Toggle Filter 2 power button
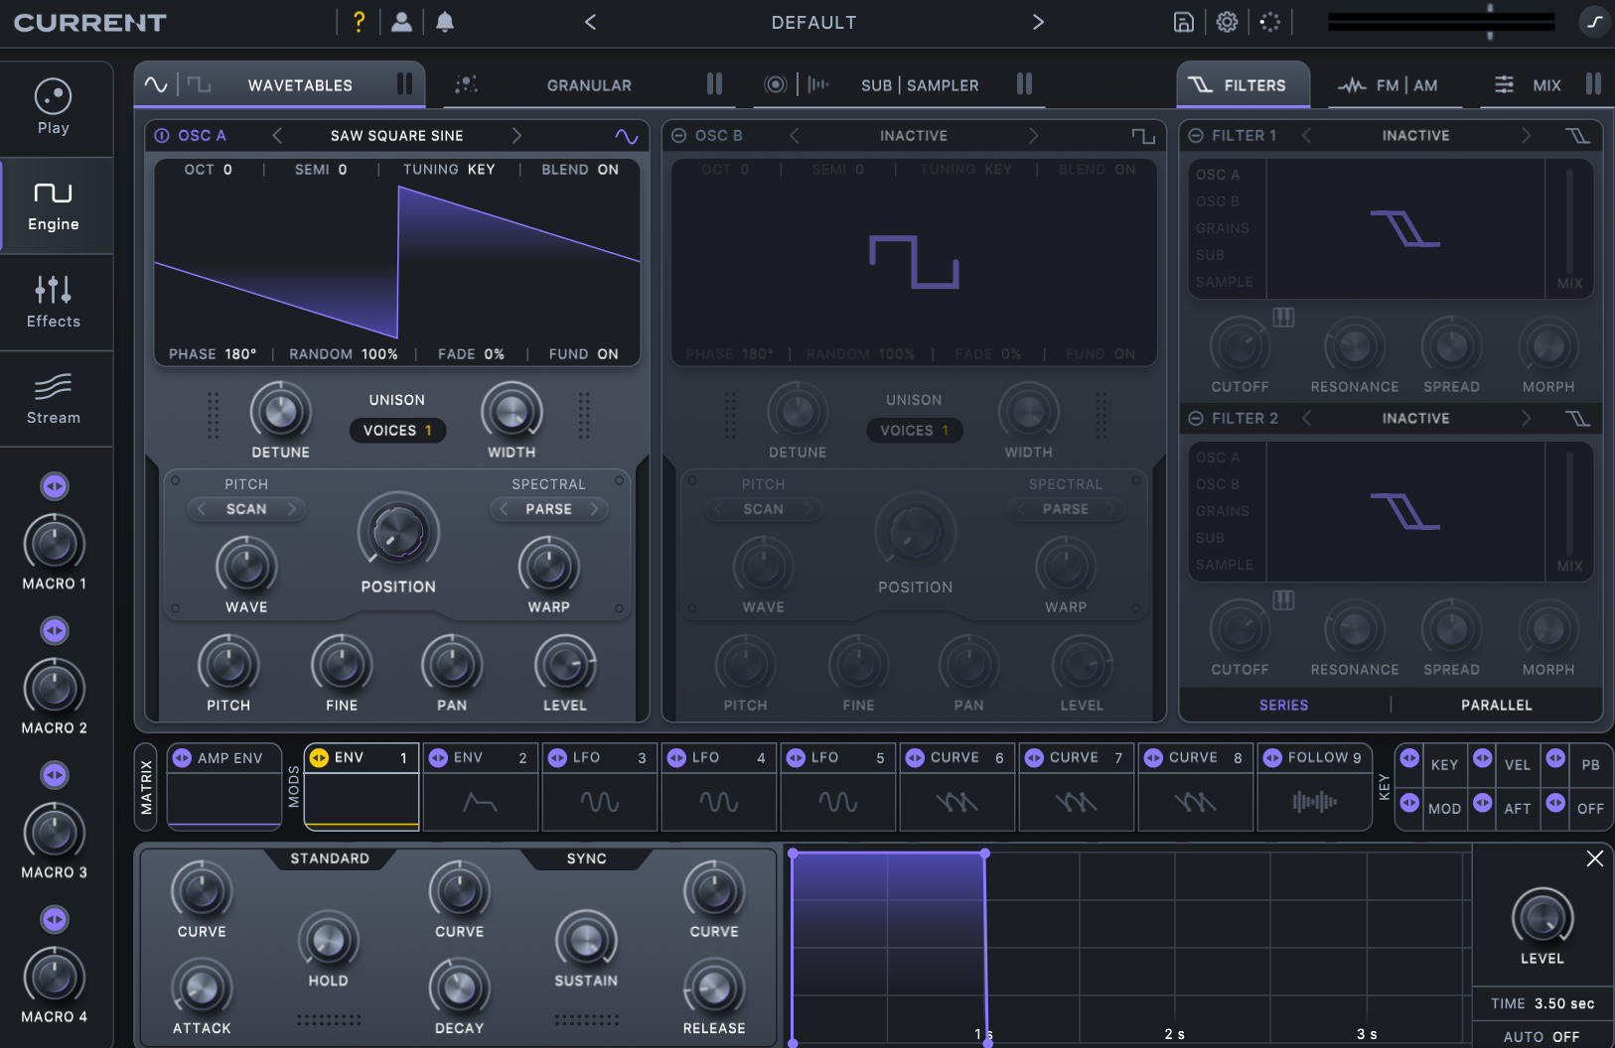 [1196, 419]
